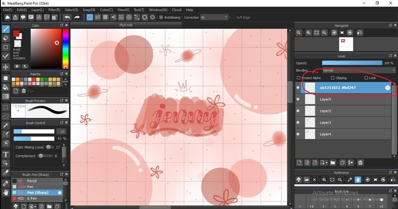Adjust the Color Mixing Level slider

[x=50, y=147]
